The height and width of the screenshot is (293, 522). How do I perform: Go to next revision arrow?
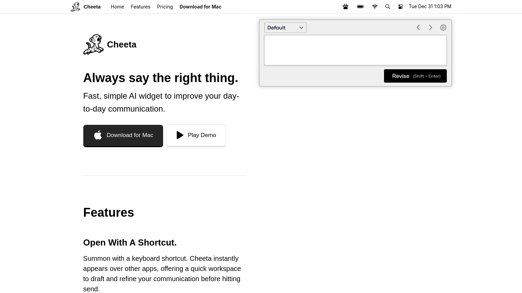tap(431, 27)
